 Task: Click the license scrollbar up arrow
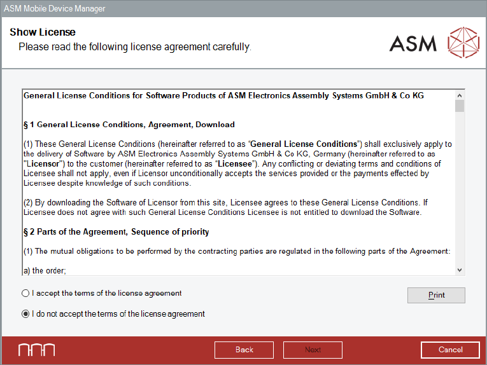460,95
